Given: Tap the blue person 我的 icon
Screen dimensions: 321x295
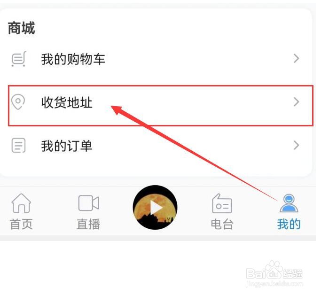Looking at the screenshot, I should pos(289,203).
